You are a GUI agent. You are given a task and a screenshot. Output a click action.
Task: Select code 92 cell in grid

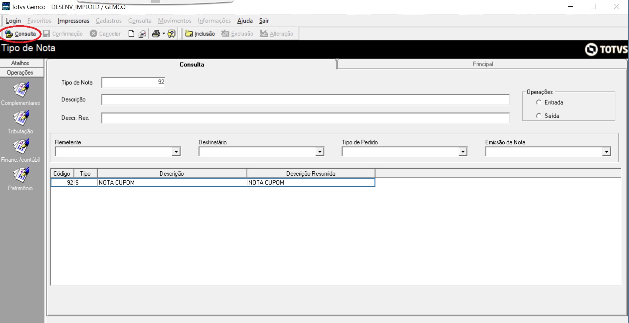pyautogui.click(x=63, y=183)
